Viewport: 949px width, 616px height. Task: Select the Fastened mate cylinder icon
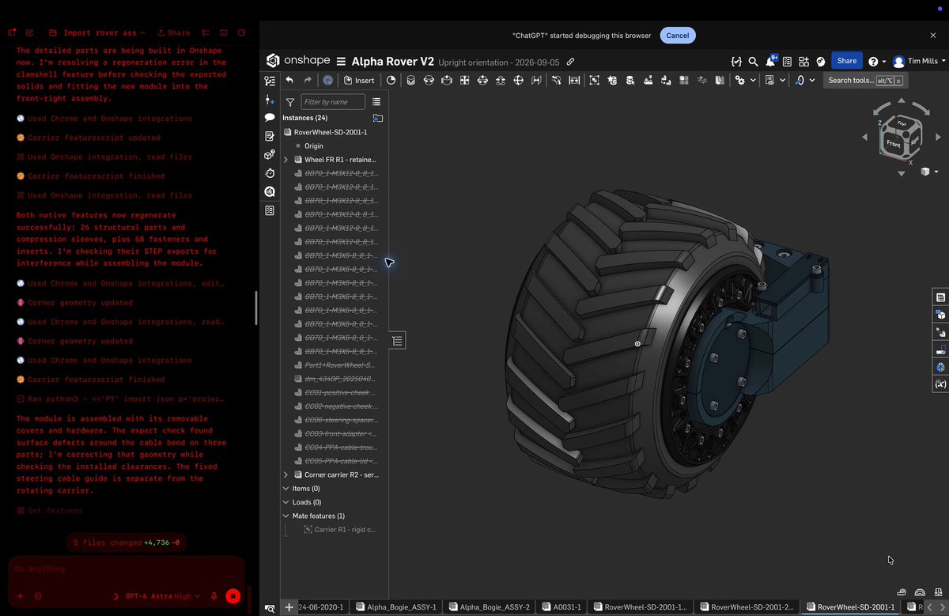[410, 80]
